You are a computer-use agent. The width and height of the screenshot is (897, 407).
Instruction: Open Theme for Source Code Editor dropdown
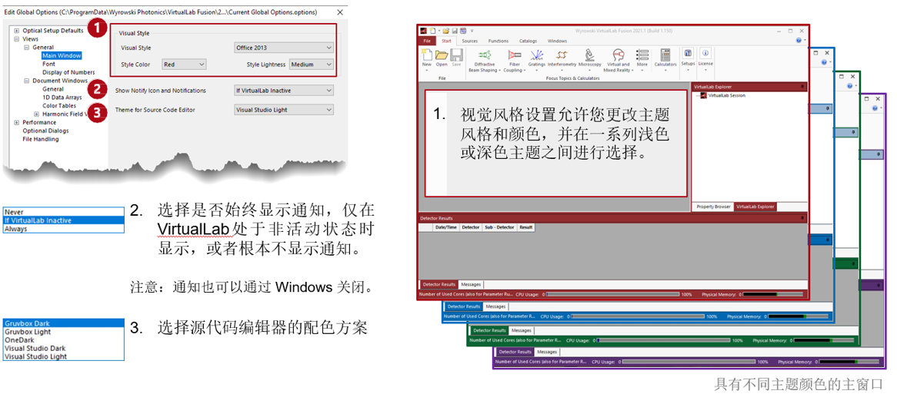point(284,110)
